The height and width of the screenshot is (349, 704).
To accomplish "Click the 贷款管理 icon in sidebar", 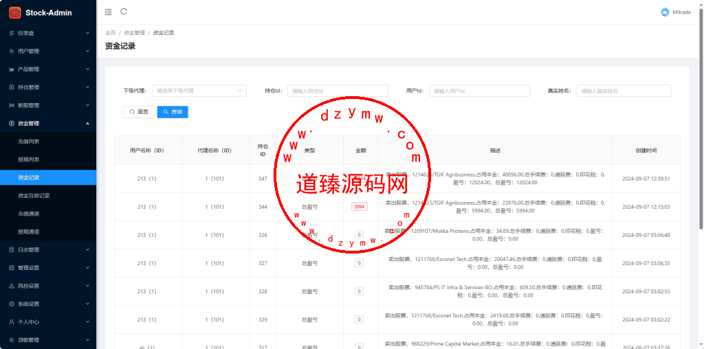I will point(12,340).
